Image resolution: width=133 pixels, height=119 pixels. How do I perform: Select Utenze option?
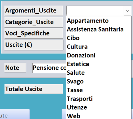pyautogui.click(x=99, y=107)
